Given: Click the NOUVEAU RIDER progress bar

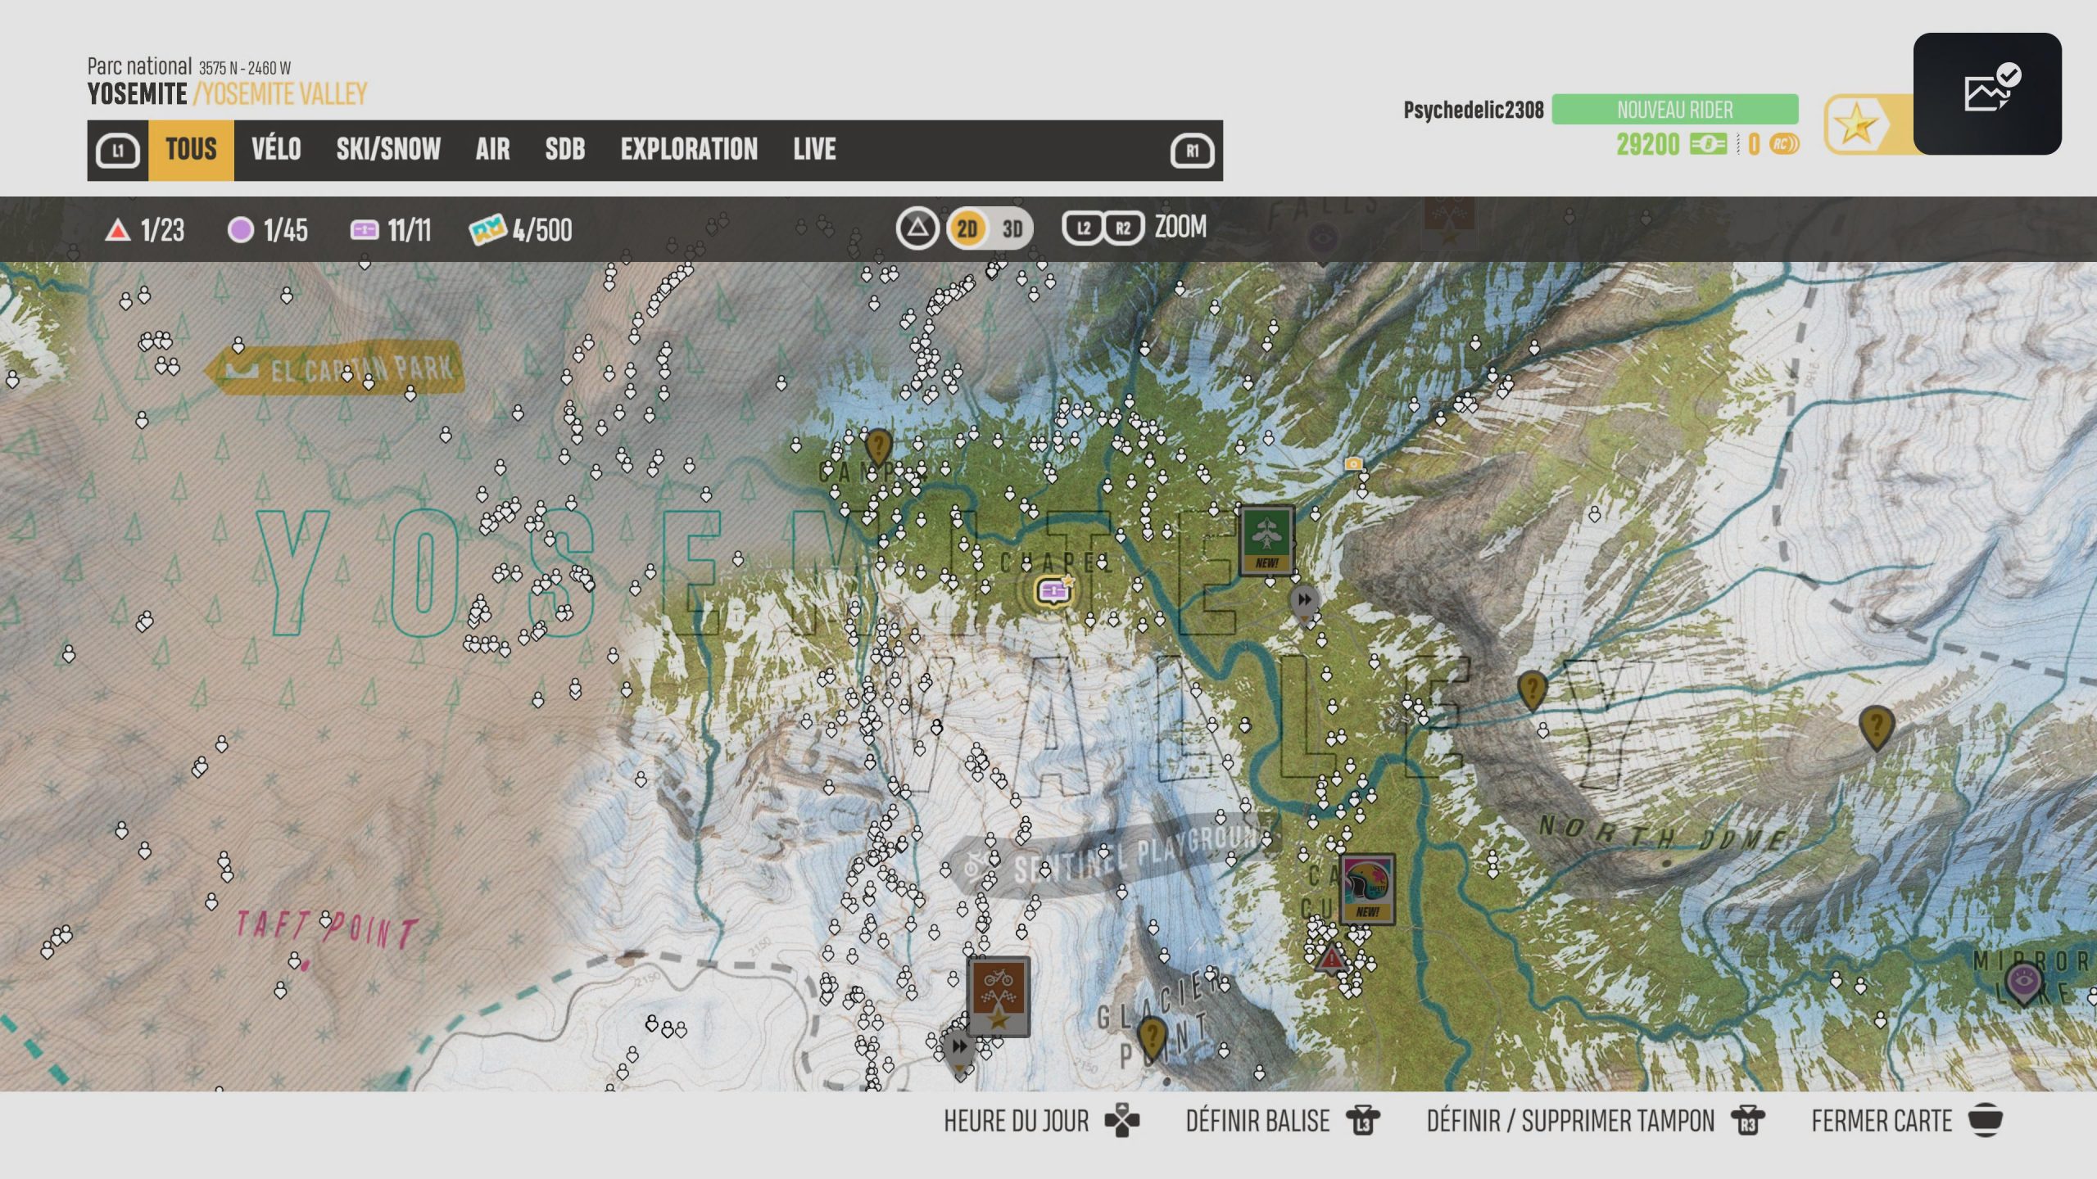Looking at the screenshot, I should tap(1675, 110).
